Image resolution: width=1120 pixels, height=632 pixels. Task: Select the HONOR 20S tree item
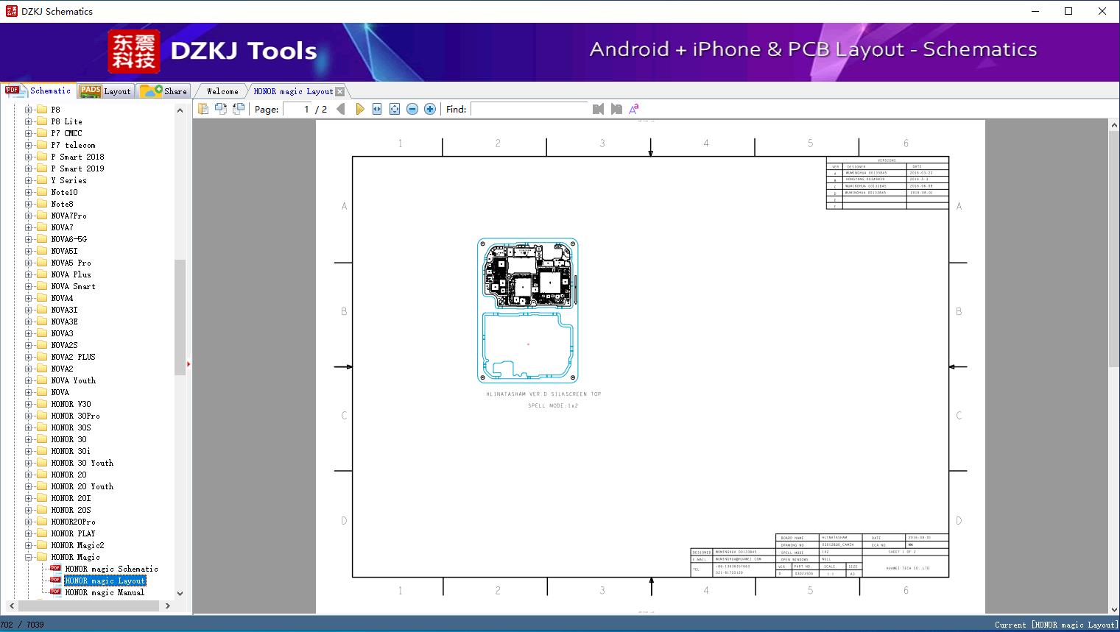tap(71, 510)
